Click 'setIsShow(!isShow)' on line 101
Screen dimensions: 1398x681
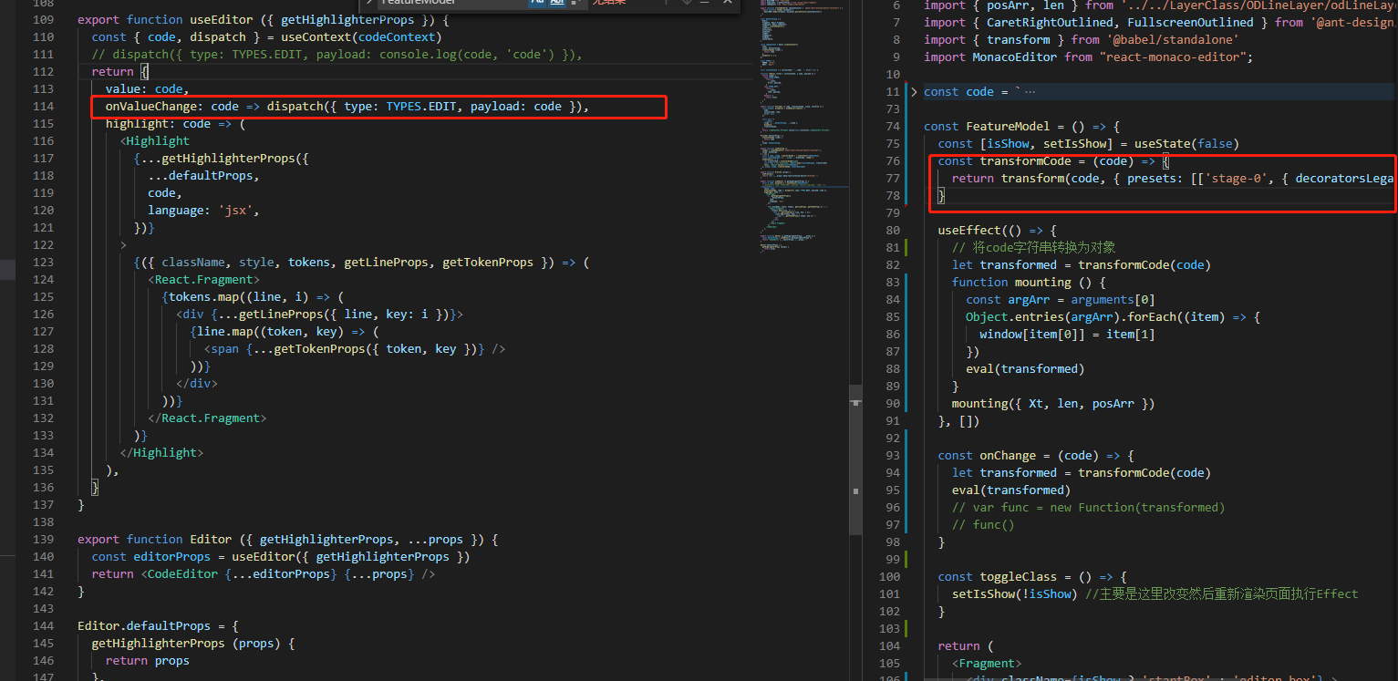click(x=1015, y=594)
